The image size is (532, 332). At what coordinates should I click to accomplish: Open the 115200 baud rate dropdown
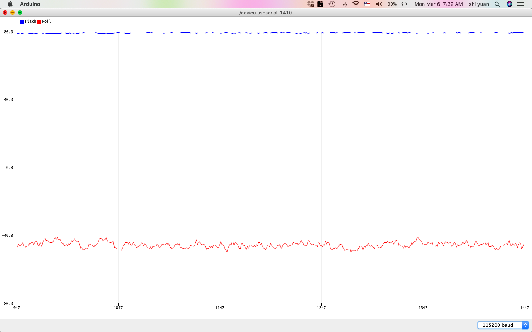coord(503,325)
